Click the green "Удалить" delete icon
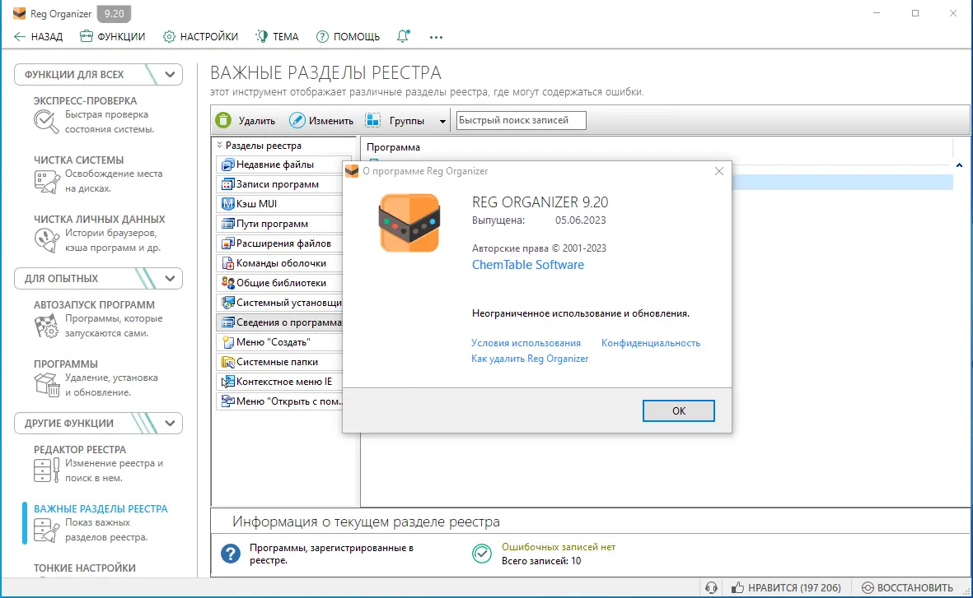Screen dimensions: 973x598 click(x=222, y=120)
